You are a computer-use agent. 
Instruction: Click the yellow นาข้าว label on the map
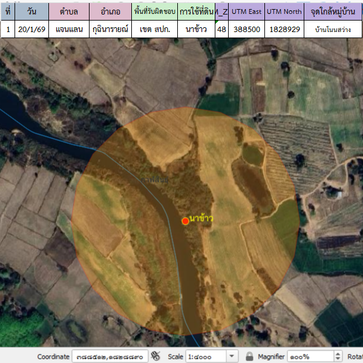coord(201,217)
